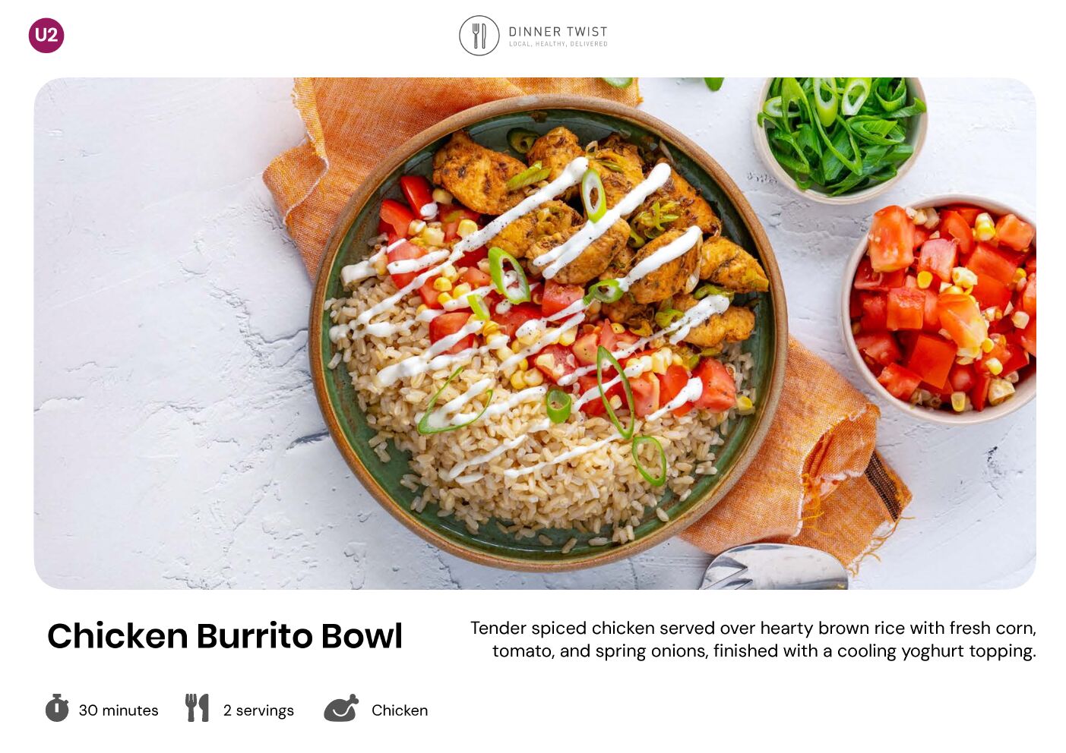1066x753 pixels.
Task: Click the chicken icon beside Chicken label
Action: pyautogui.click(x=341, y=708)
